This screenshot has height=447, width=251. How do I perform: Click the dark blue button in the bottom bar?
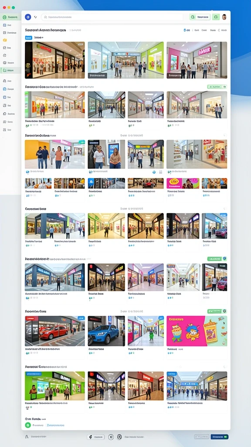(220, 437)
